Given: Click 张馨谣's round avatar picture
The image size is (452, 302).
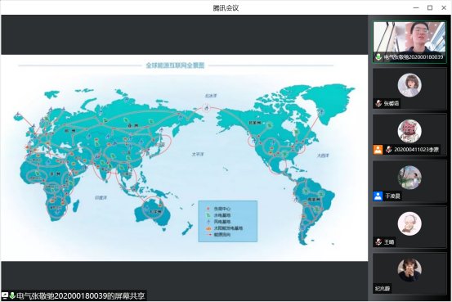Looking at the screenshot, I should click(x=409, y=85).
